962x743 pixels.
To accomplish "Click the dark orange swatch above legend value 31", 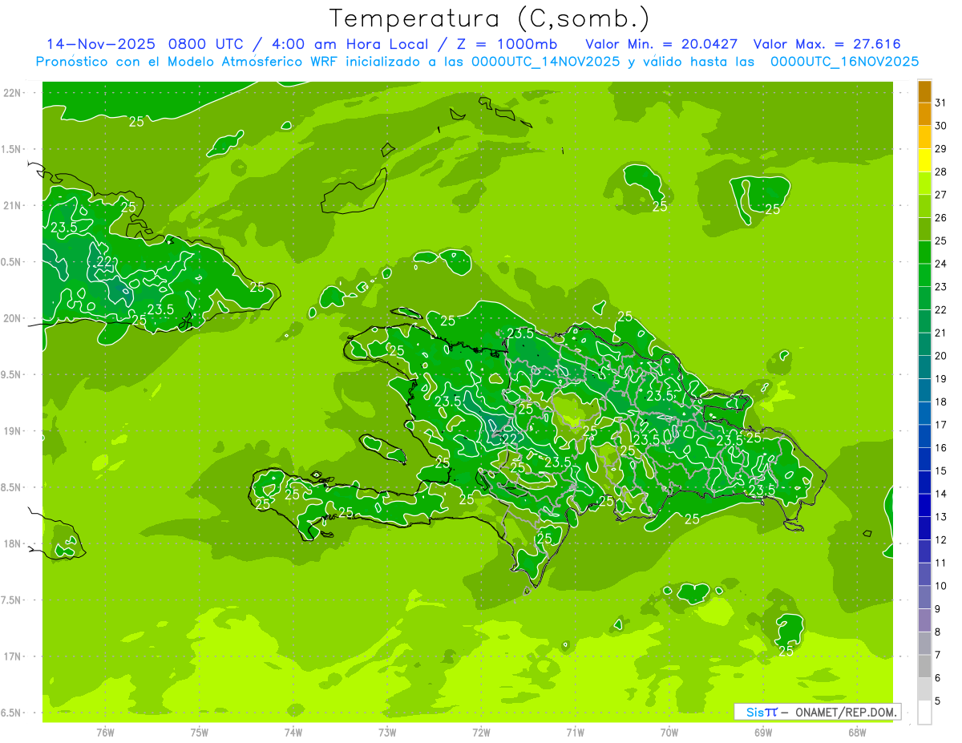I will tap(924, 91).
